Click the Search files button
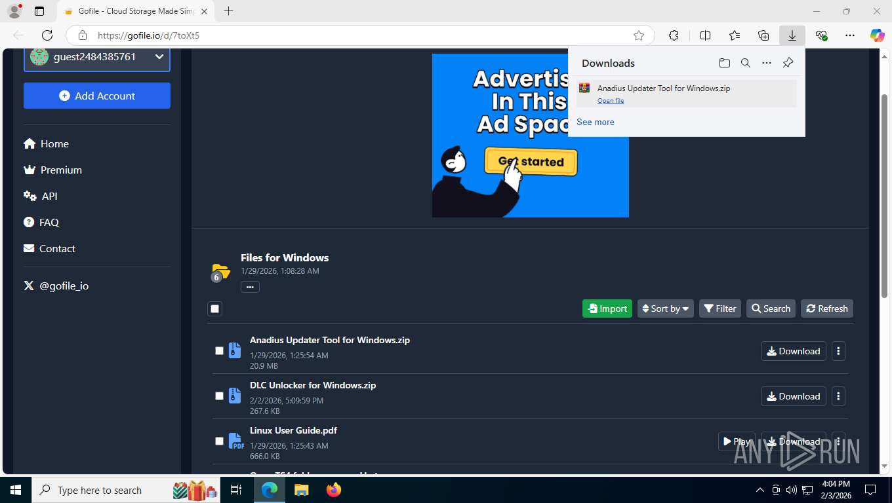Viewport: 892px width, 503px height. 771,308
